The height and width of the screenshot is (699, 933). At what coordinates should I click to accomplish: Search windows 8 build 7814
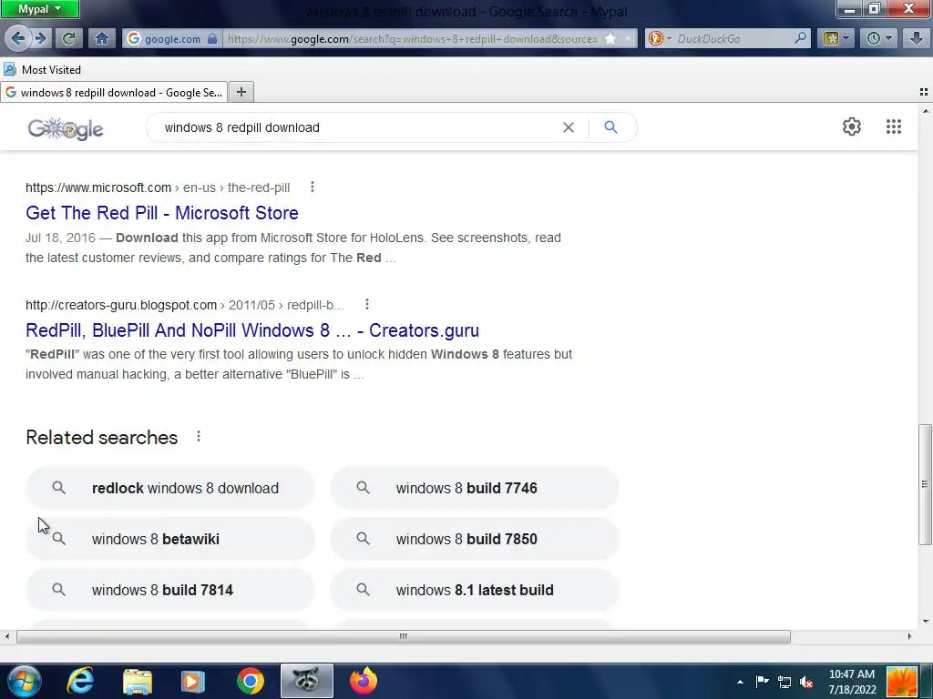tap(170, 590)
